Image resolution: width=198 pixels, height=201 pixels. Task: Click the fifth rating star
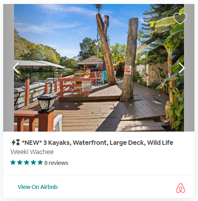[40, 162]
